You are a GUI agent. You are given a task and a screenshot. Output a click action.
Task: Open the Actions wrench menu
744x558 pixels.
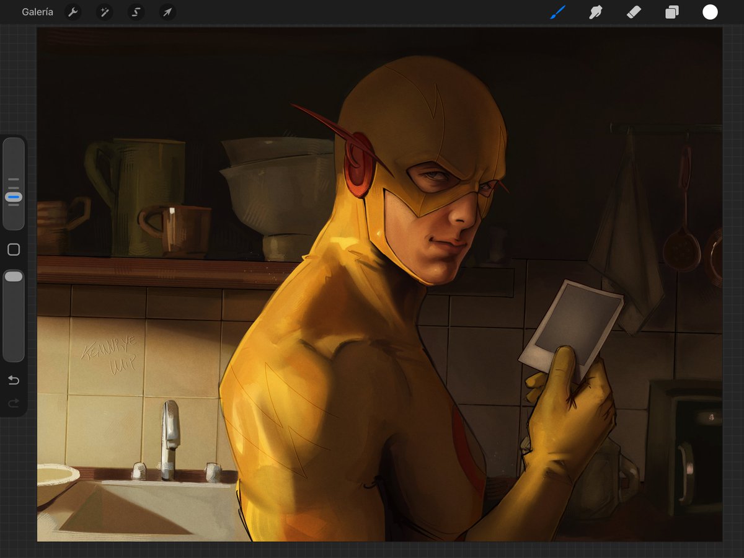click(73, 12)
